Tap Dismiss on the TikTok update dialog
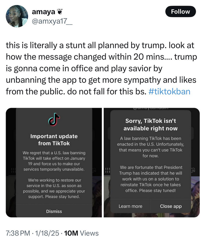The height and width of the screenshot is (239, 209). (x=54, y=211)
